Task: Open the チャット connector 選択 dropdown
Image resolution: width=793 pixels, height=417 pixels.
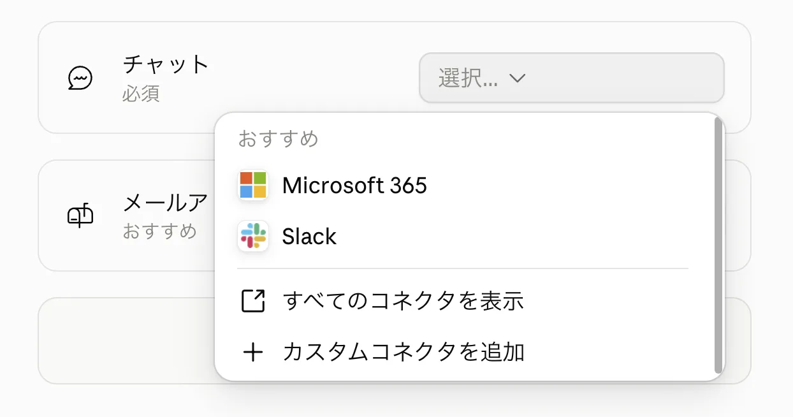Action: pyautogui.click(x=571, y=78)
